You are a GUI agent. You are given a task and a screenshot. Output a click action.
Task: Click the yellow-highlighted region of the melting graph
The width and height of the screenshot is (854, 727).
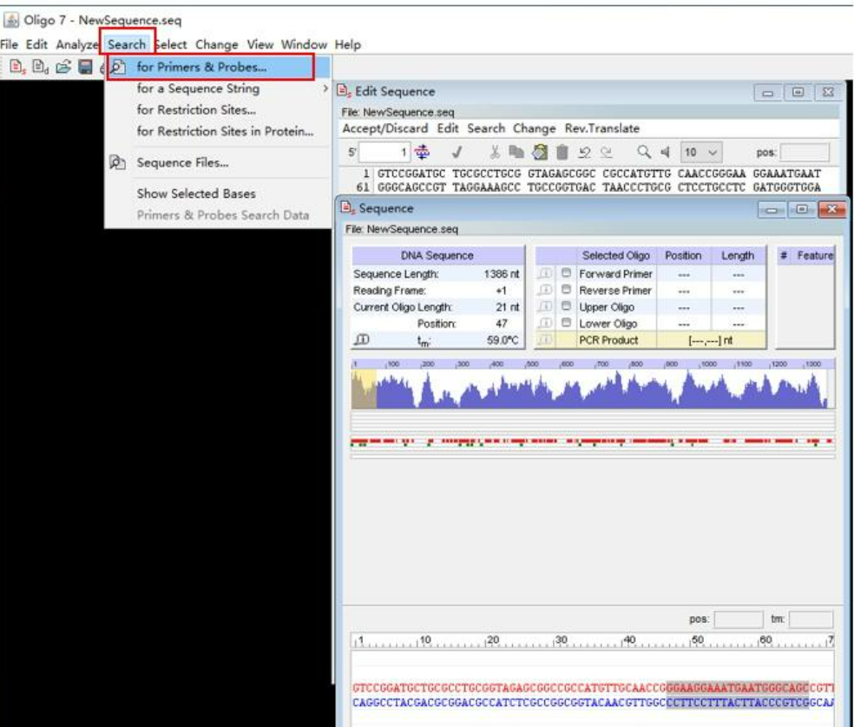click(364, 389)
